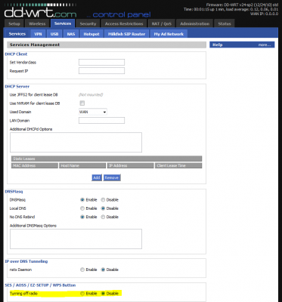
Task: Click the Services Management heading
Action: click(x=35, y=45)
